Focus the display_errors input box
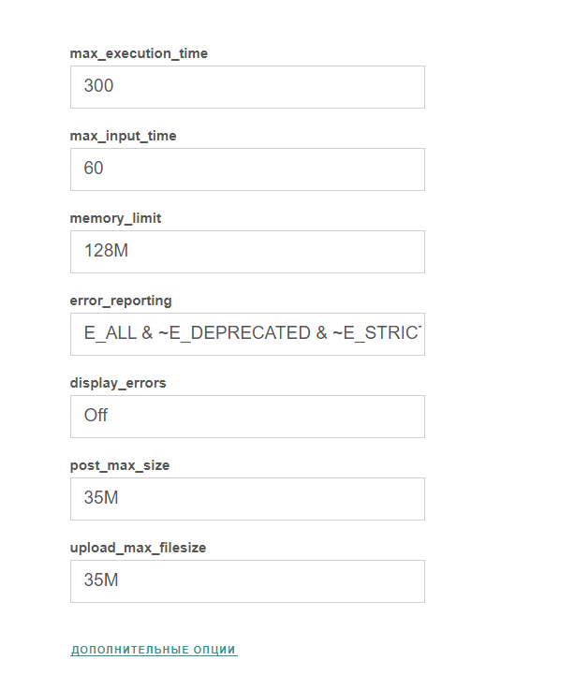This screenshot has height=675, width=575. (247, 417)
